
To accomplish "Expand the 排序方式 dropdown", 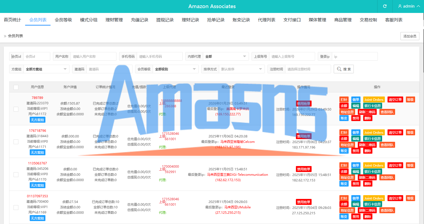I will click(242, 69).
